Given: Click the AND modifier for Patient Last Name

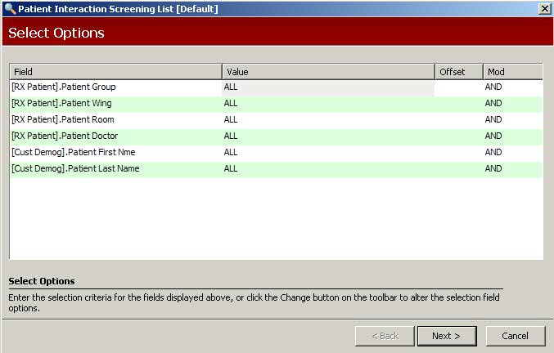Looking at the screenshot, I should (x=493, y=168).
